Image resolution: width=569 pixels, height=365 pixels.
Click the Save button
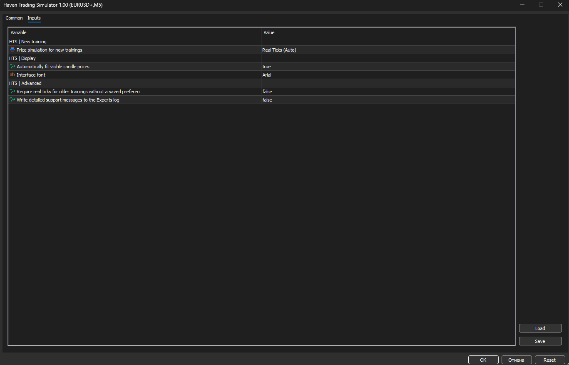pos(540,341)
